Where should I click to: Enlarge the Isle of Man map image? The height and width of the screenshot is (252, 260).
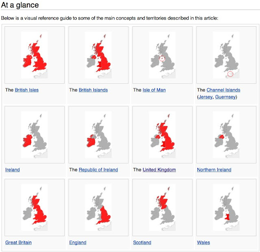(162, 55)
